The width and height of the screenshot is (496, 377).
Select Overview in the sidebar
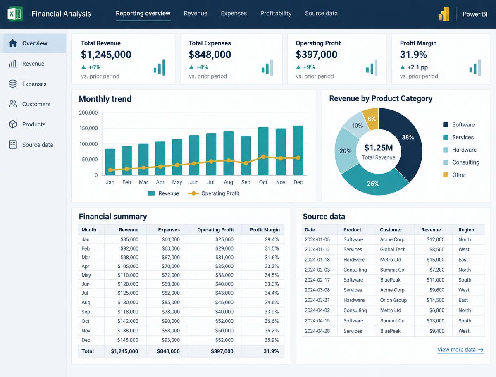click(x=33, y=43)
